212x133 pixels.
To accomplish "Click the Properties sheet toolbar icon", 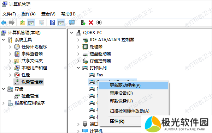I will click(x=41, y=23).
